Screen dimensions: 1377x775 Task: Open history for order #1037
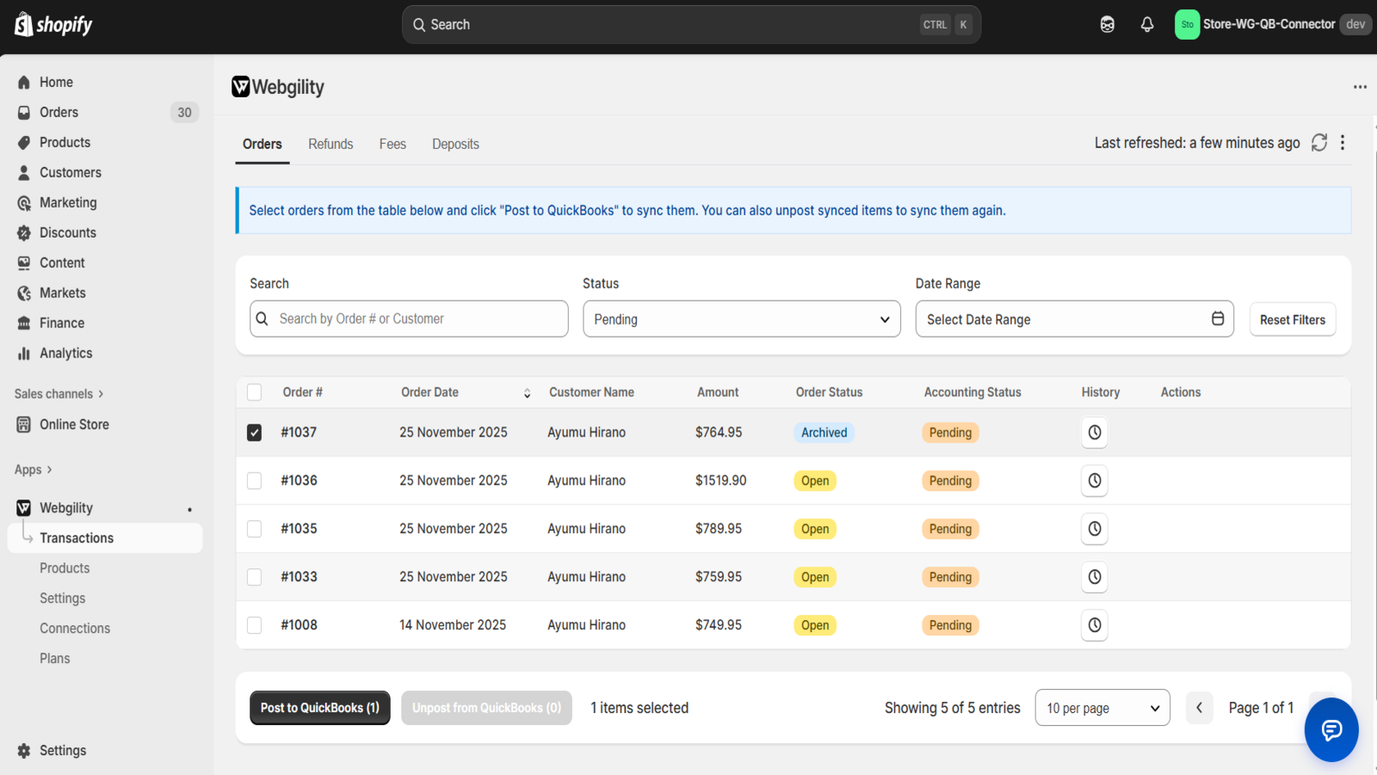point(1094,432)
